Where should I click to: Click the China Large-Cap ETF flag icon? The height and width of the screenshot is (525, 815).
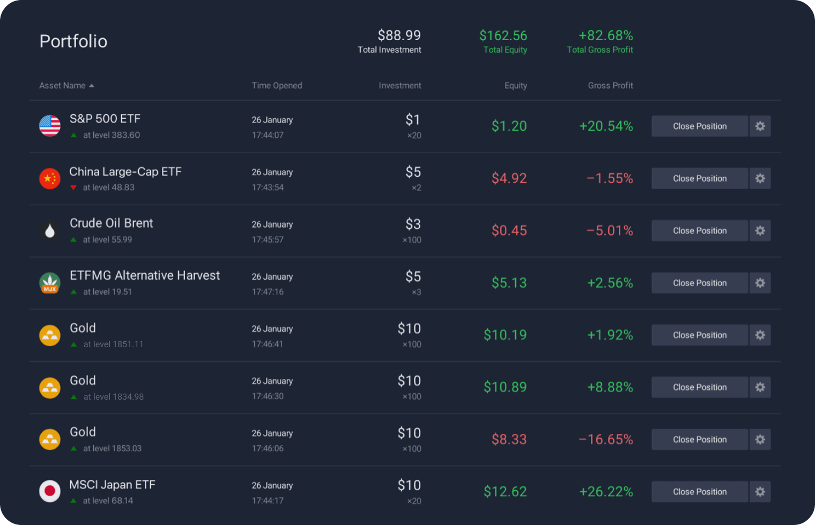click(50, 178)
